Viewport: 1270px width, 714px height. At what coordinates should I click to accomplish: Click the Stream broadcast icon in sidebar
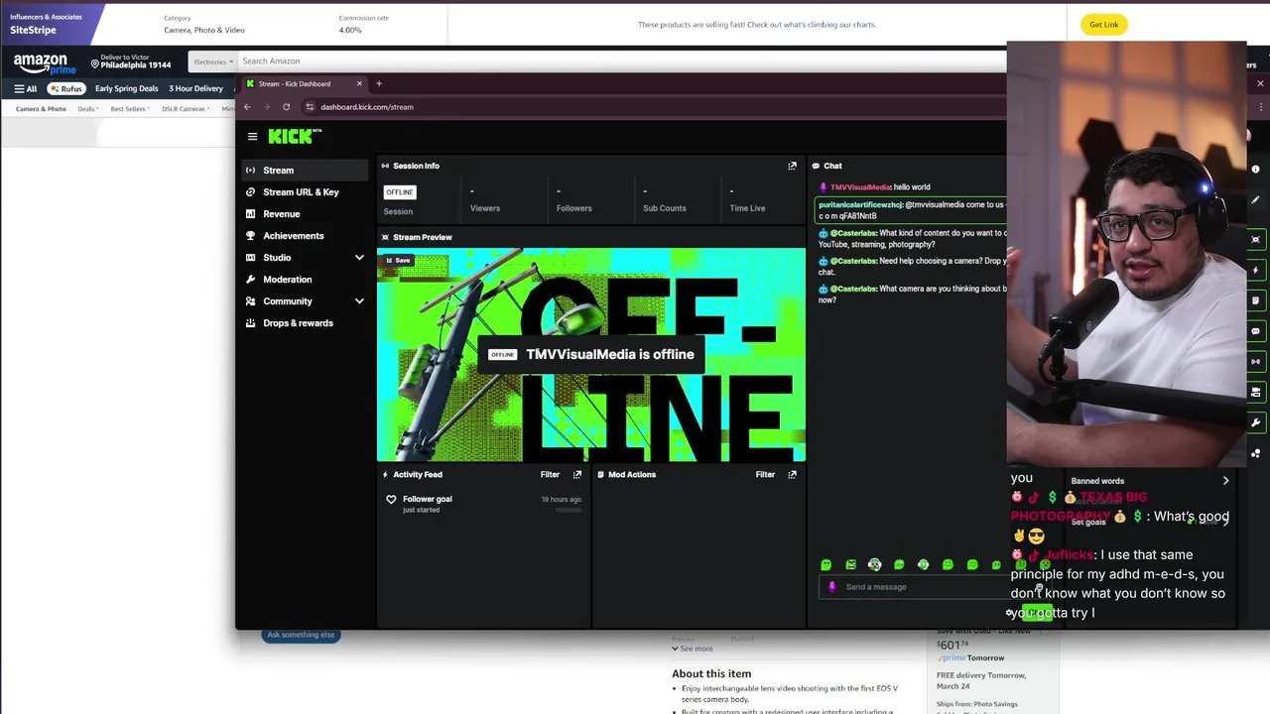pos(250,171)
